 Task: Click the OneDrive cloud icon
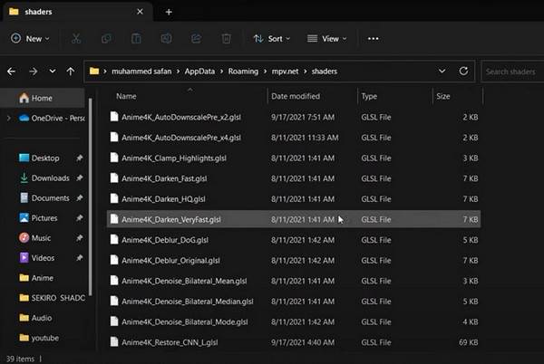pos(24,118)
